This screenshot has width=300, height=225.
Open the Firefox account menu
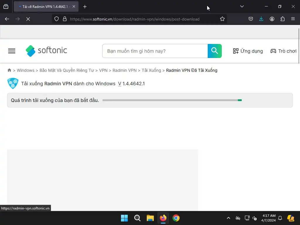272,19
